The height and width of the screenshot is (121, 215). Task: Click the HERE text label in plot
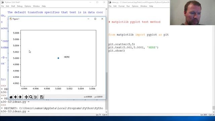click(67, 57)
